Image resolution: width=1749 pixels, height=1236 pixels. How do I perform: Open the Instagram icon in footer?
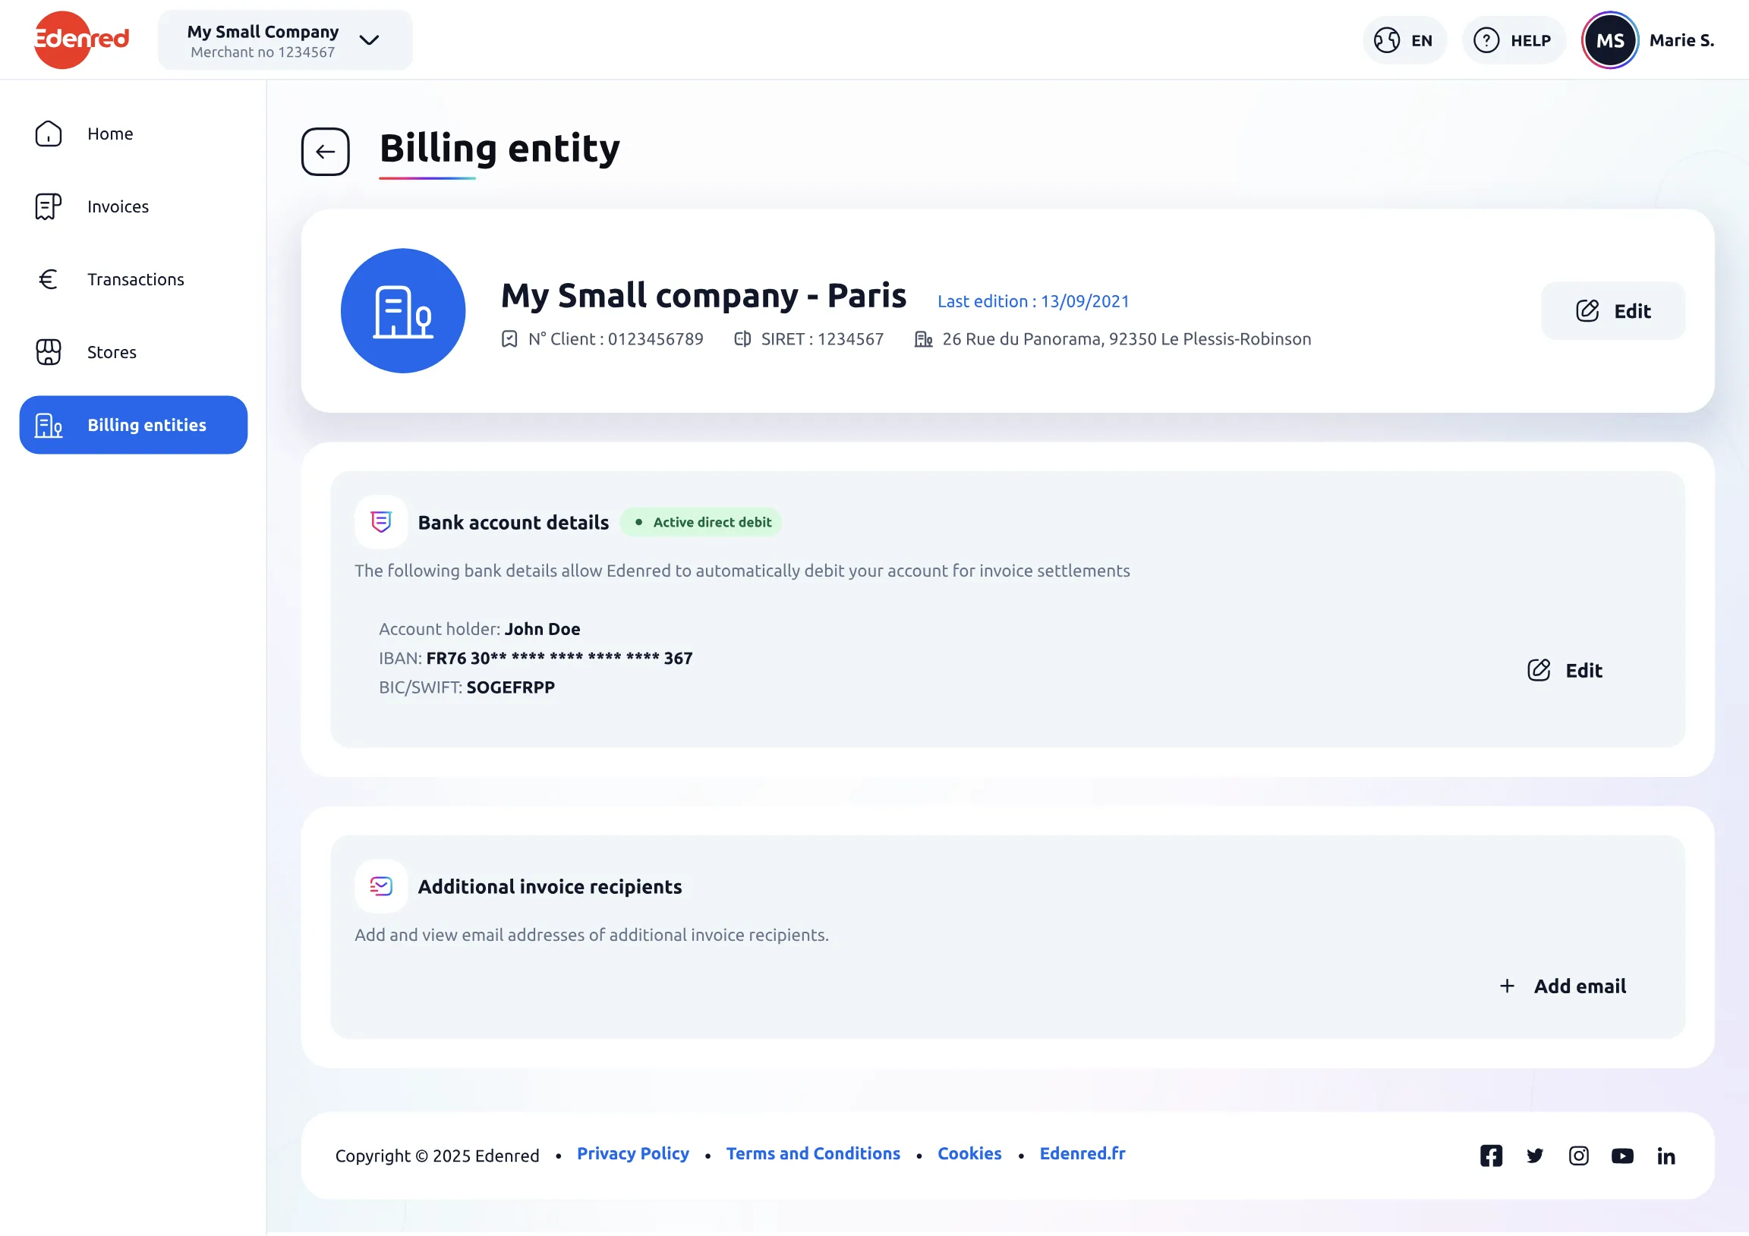(1578, 1156)
